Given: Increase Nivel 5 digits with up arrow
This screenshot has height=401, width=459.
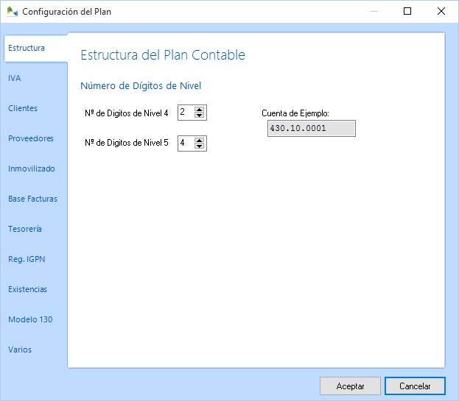Looking at the screenshot, I should 200,140.
